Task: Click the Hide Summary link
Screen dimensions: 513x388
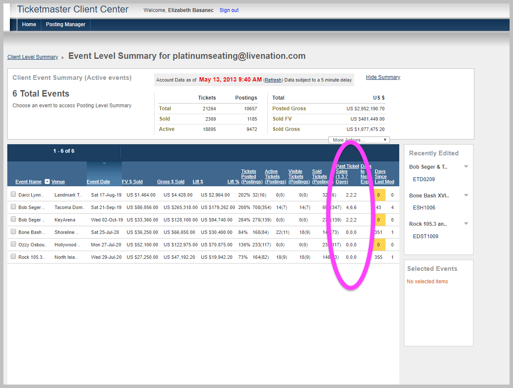Action: [383, 77]
